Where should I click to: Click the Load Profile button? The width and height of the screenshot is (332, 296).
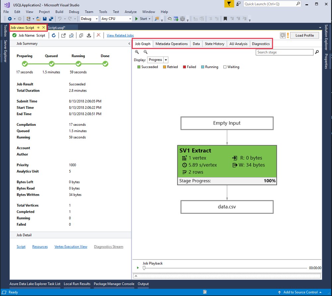click(304, 35)
